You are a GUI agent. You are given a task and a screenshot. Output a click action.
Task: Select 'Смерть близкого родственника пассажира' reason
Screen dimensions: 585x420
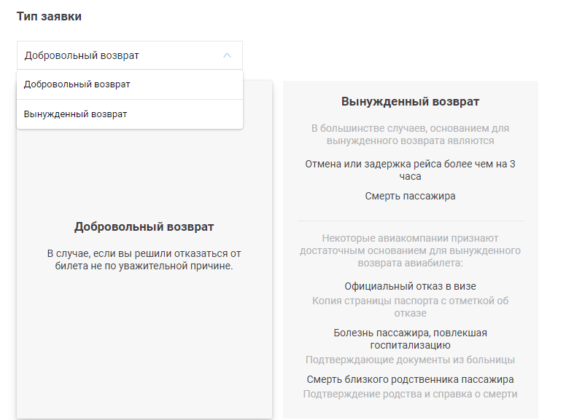pyautogui.click(x=410, y=379)
